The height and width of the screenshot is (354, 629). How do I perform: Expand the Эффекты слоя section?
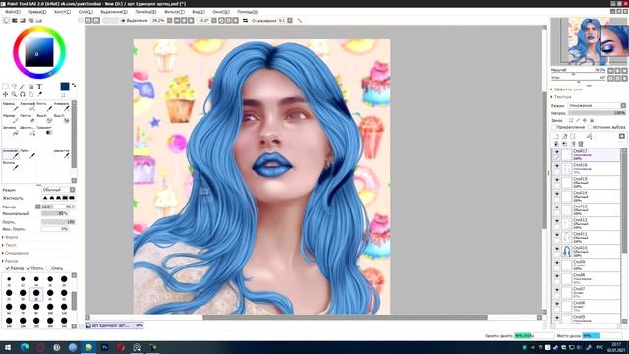click(567, 89)
